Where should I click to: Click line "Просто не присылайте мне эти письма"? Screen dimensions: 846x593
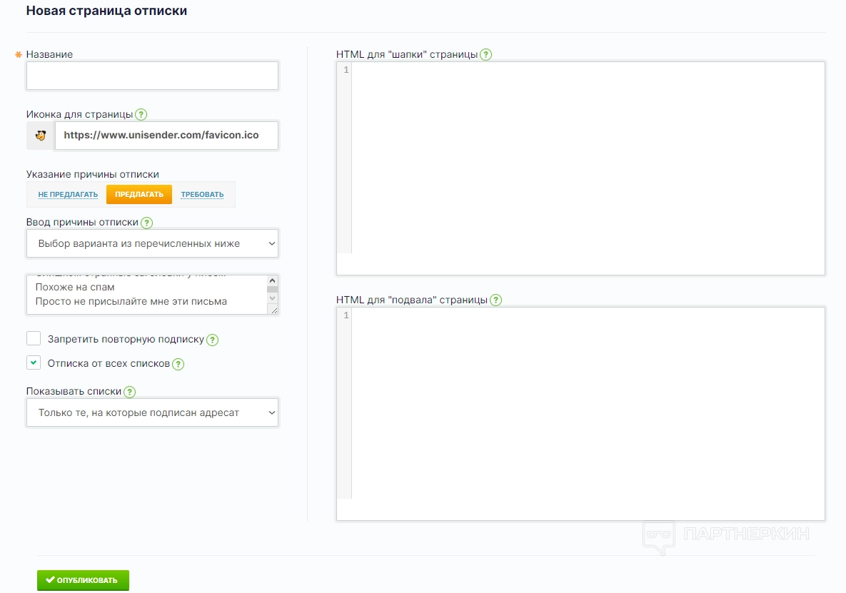coord(131,301)
